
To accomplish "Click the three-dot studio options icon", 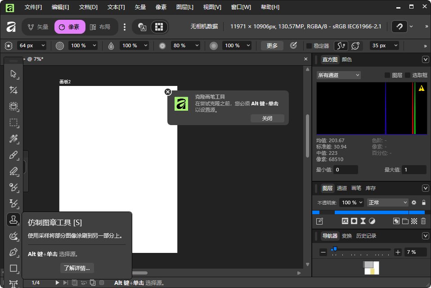I will click(x=125, y=27).
